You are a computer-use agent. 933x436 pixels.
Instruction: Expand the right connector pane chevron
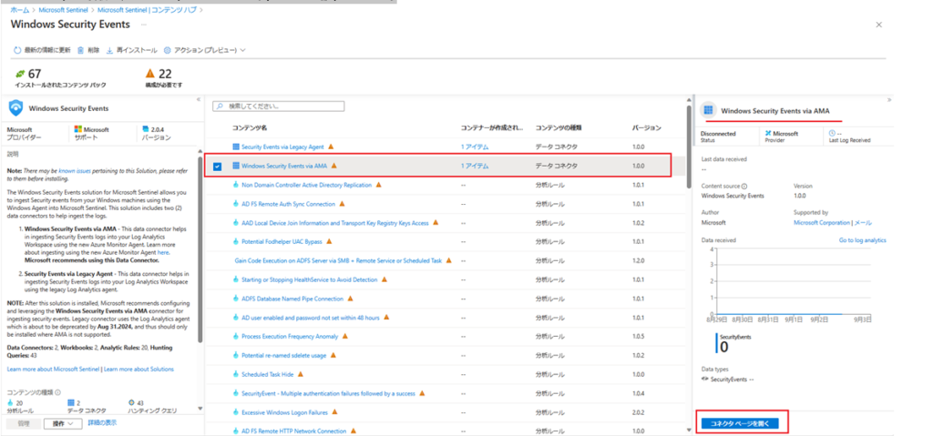point(889,100)
